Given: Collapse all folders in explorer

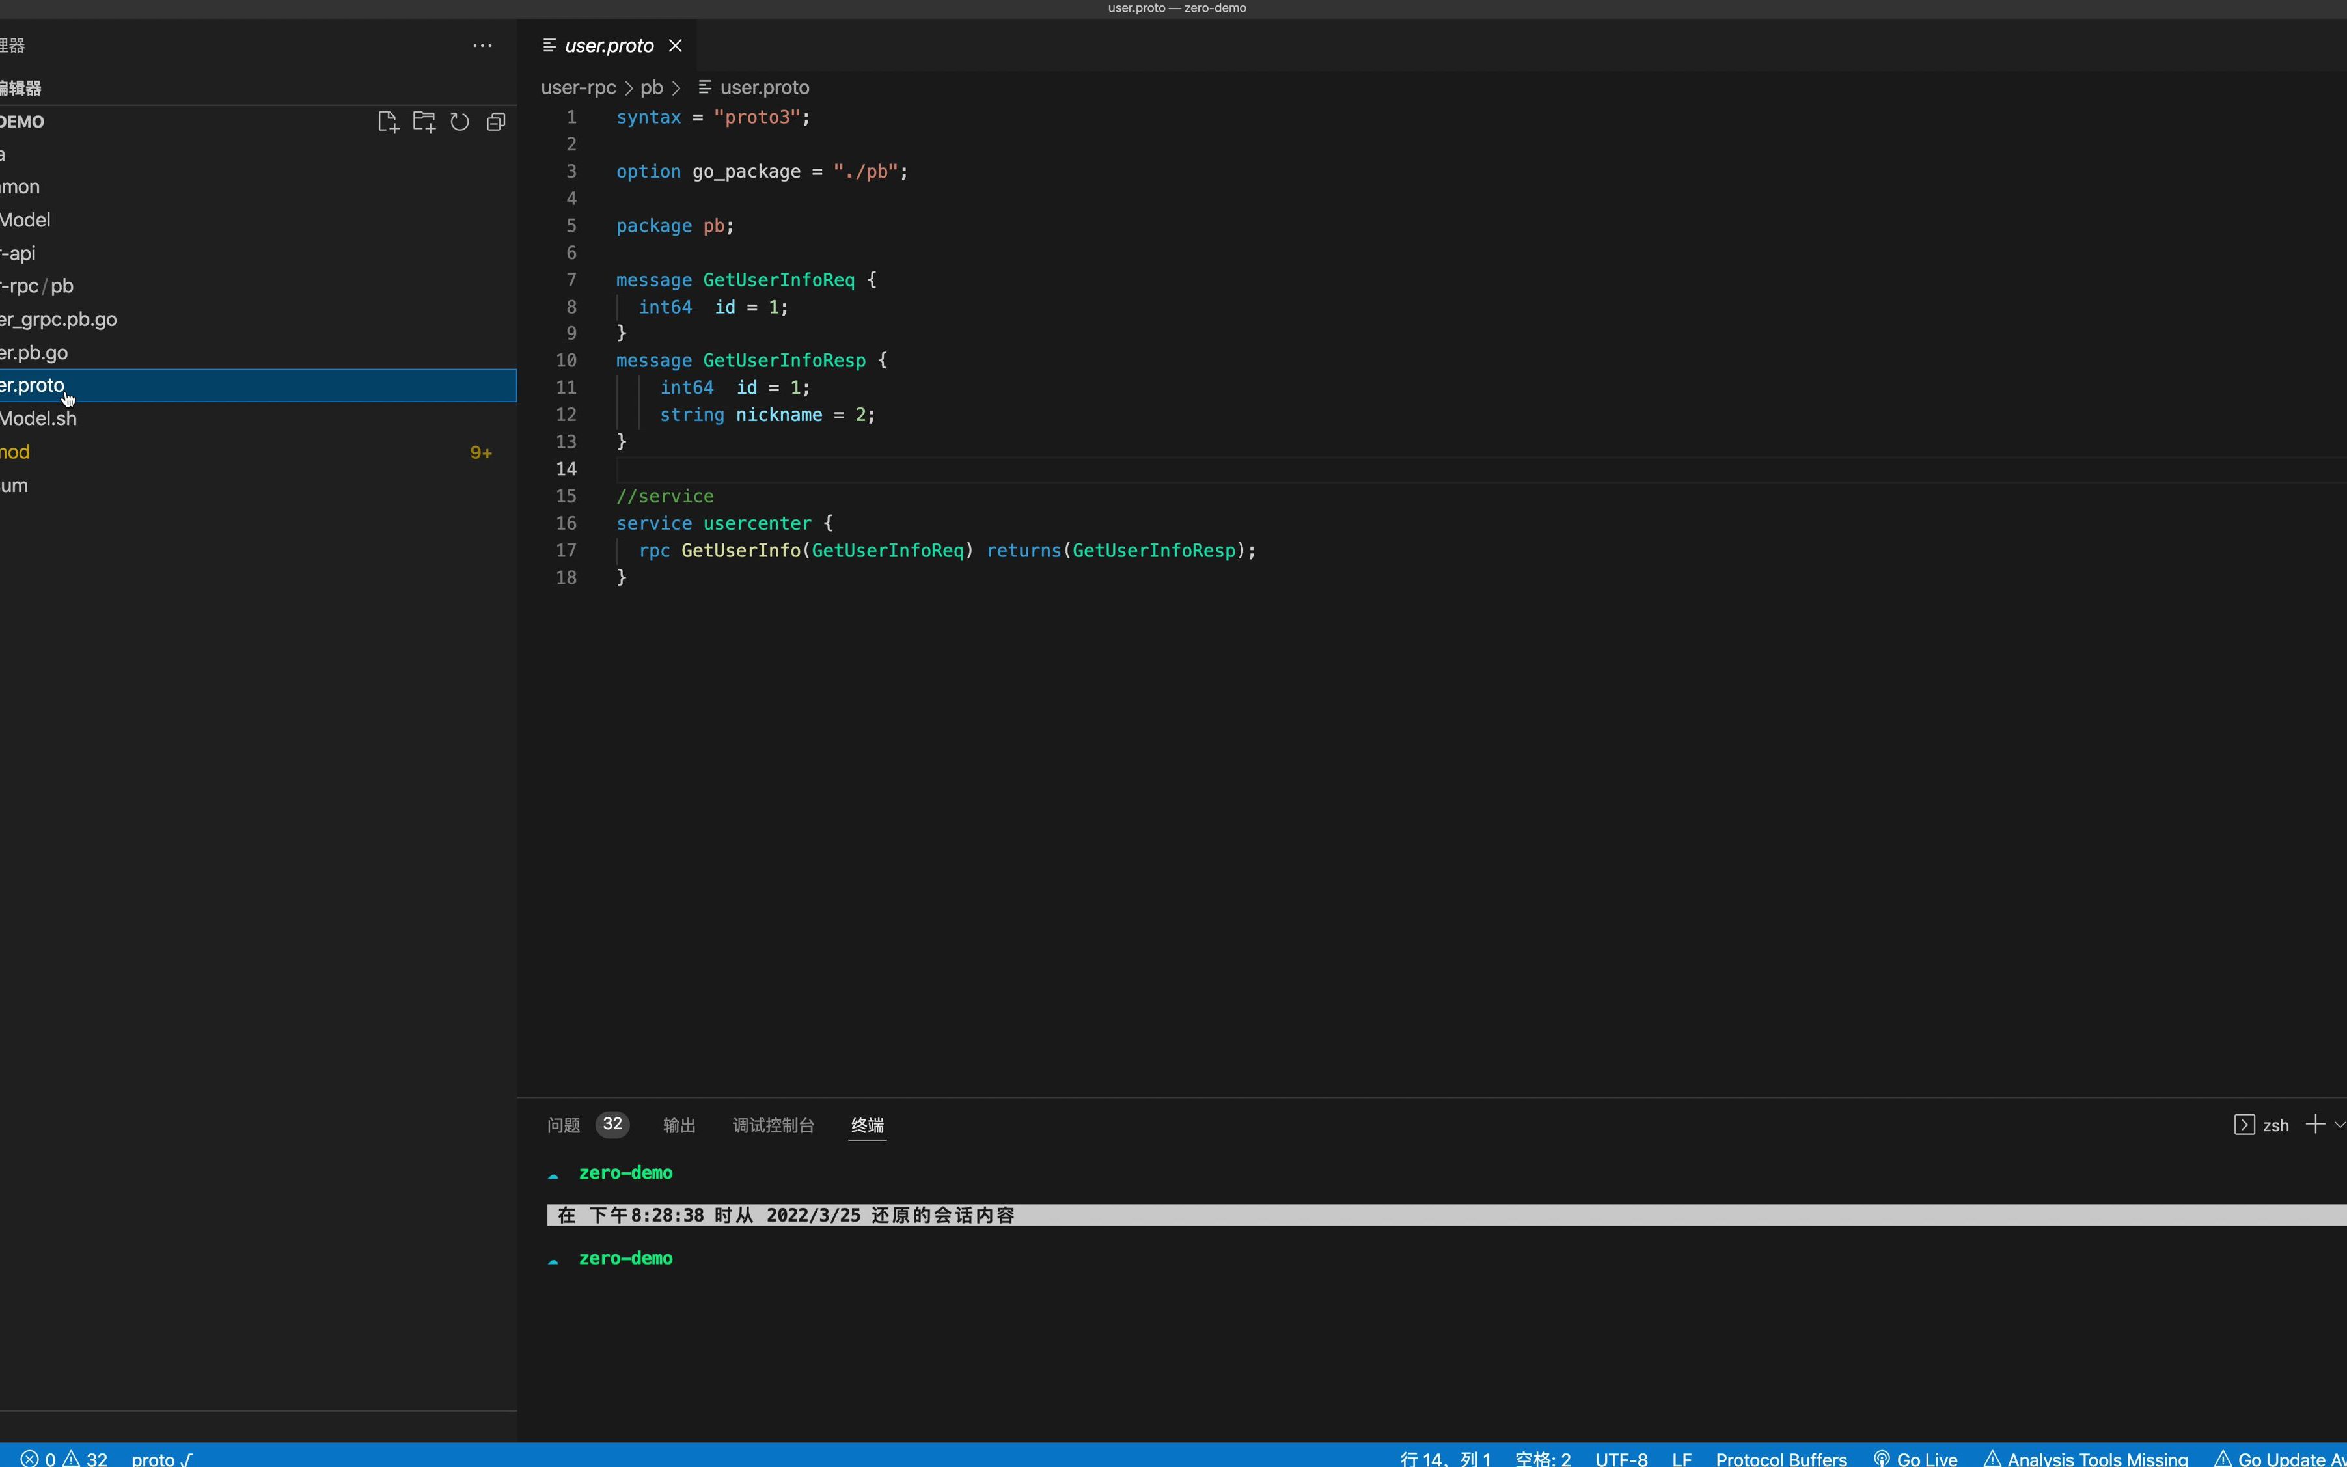Looking at the screenshot, I should 496,121.
